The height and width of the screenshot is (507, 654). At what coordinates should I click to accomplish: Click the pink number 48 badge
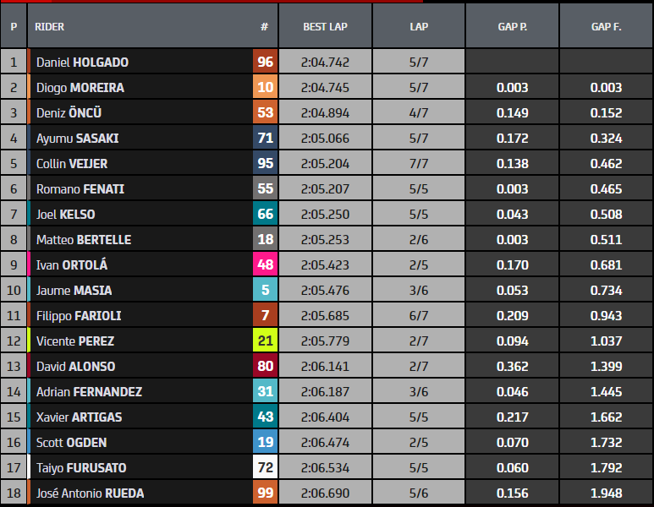pyautogui.click(x=265, y=265)
